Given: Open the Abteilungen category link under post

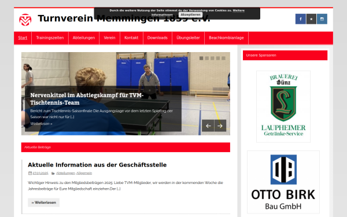Looking at the screenshot, I should pos(65,173).
